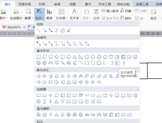Open the 形状 shapes dropdown

pyautogui.click(x=40, y=14)
